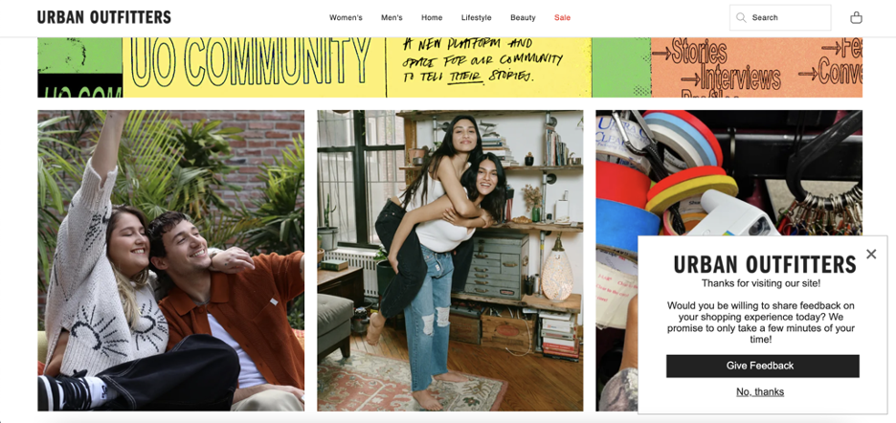Open the Men's menu
Screen dimensions: 896x423
(392, 18)
